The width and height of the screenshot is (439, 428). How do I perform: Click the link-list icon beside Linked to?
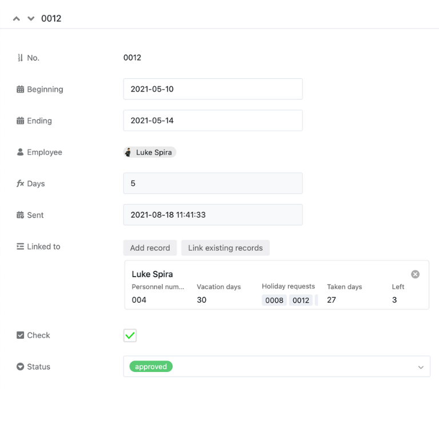pyautogui.click(x=20, y=246)
